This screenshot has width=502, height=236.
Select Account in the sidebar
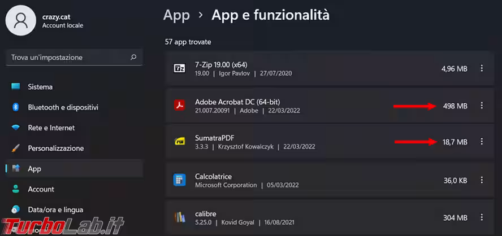pyautogui.click(x=41, y=189)
